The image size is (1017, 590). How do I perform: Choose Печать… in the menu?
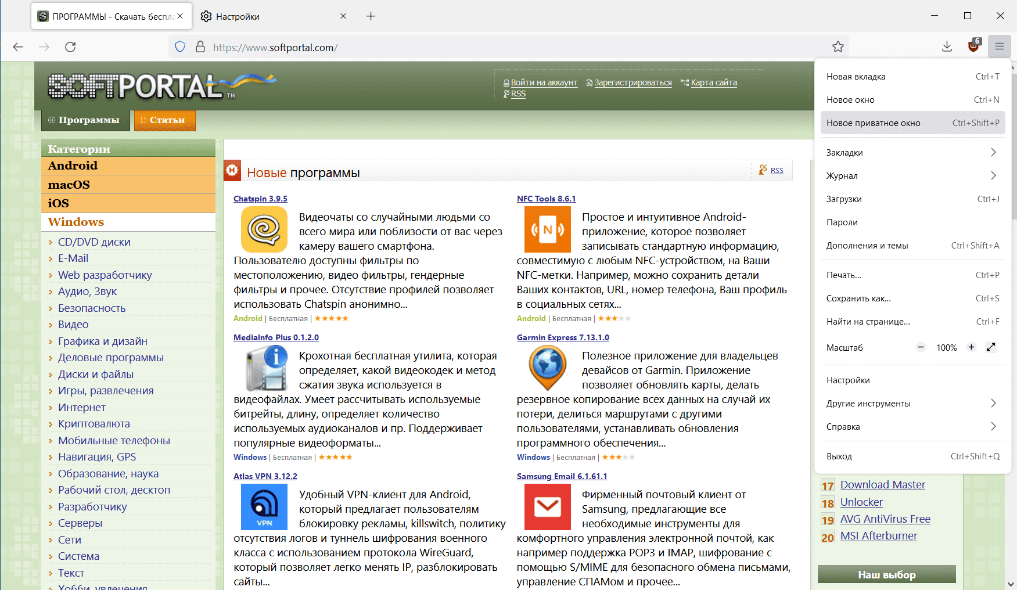coord(912,275)
